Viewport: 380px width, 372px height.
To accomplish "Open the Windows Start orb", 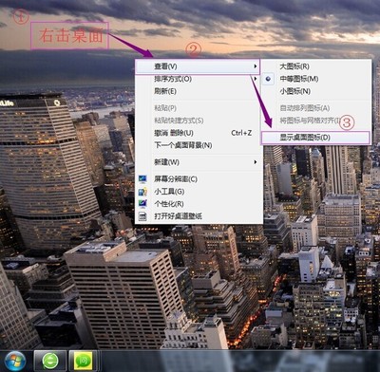I will point(15,361).
